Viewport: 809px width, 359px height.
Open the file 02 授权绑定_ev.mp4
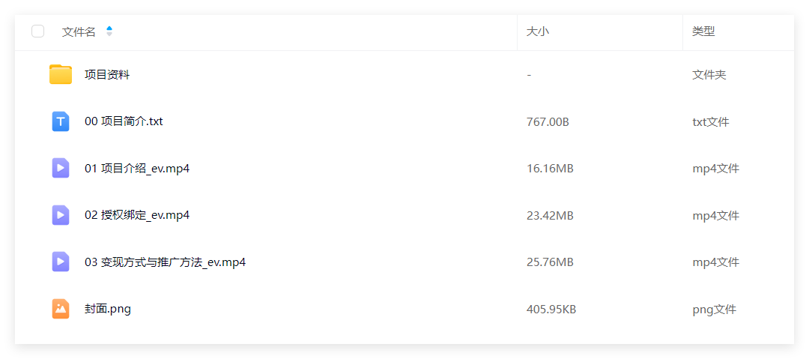click(x=137, y=215)
